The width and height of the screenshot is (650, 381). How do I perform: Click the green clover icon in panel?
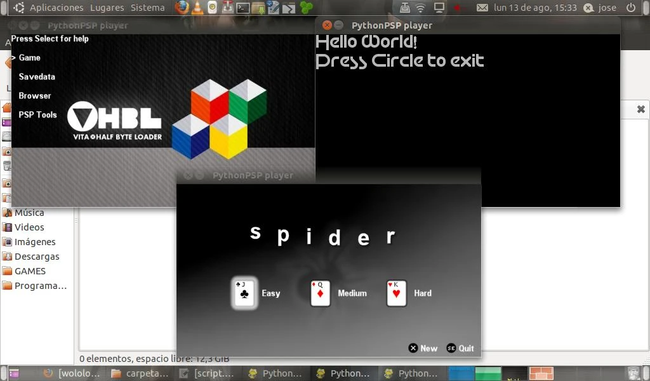pyautogui.click(x=306, y=8)
